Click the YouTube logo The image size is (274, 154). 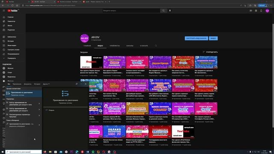point(12,11)
